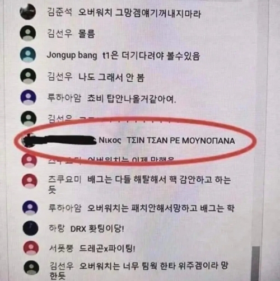The width and height of the screenshot is (280, 281).
Task: Click 하랑's dark avatar icon
Action: pos(30,228)
